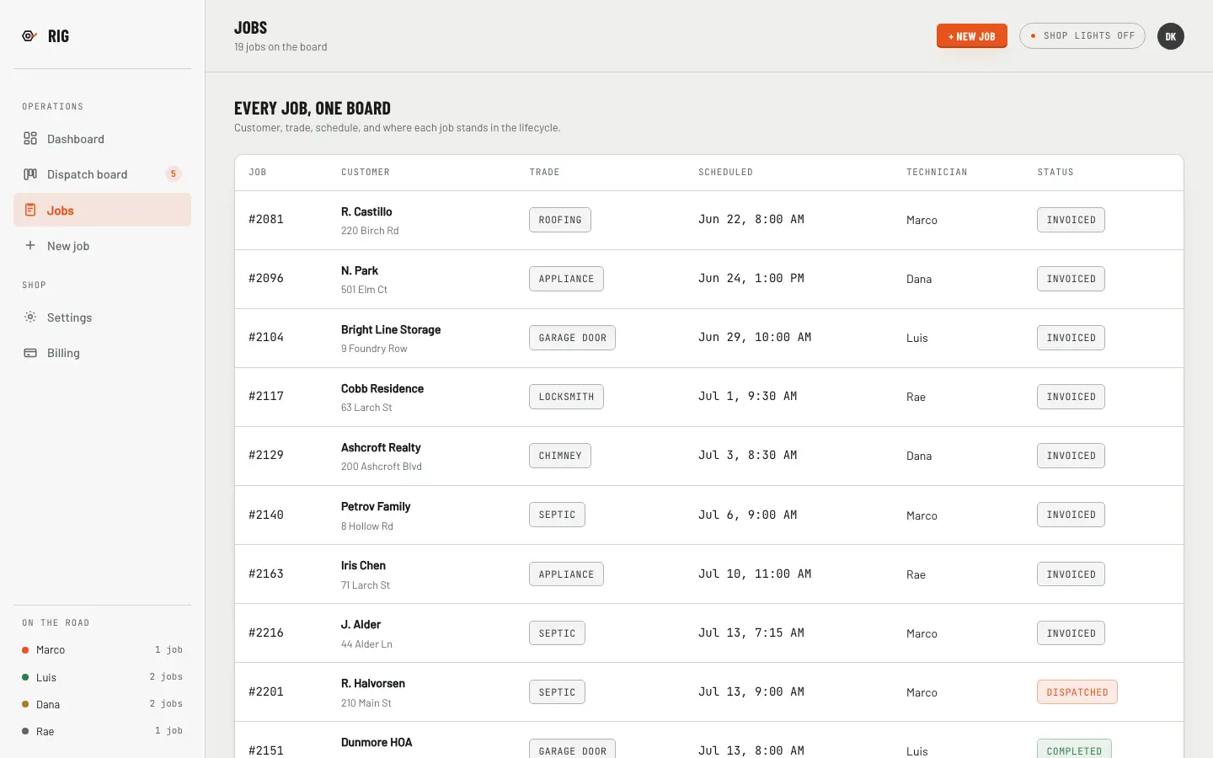The width and height of the screenshot is (1213, 758).
Task: Open Dashboard via its grid icon
Action: tap(30, 139)
